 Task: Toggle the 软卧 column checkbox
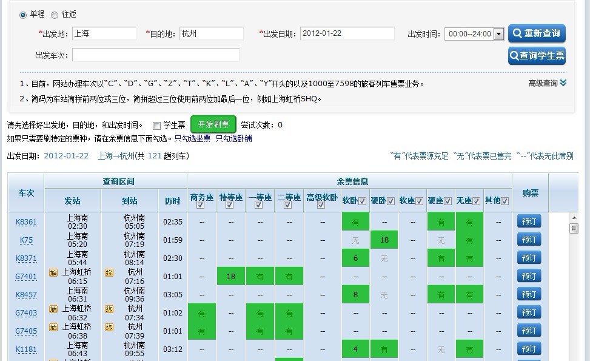pos(363,201)
